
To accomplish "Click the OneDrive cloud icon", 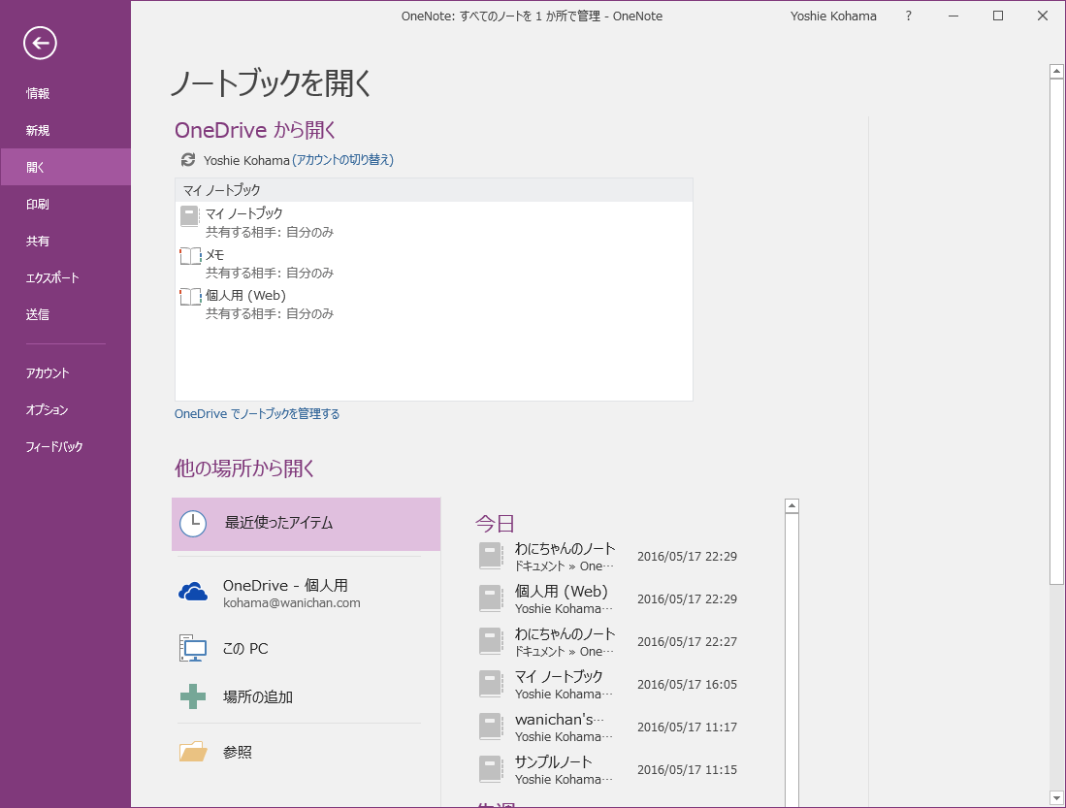I will (x=193, y=592).
